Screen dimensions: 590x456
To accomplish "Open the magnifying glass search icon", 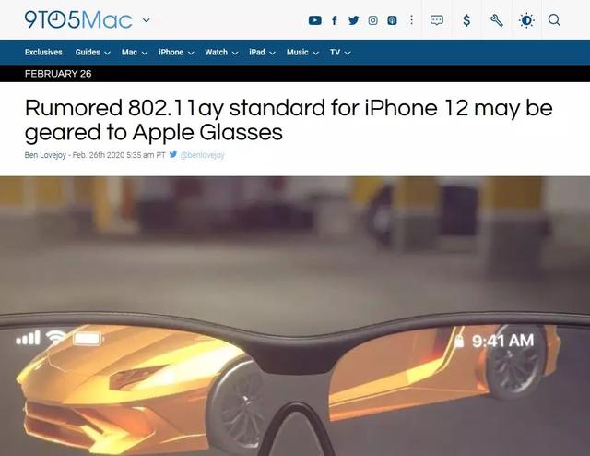I will (x=554, y=20).
